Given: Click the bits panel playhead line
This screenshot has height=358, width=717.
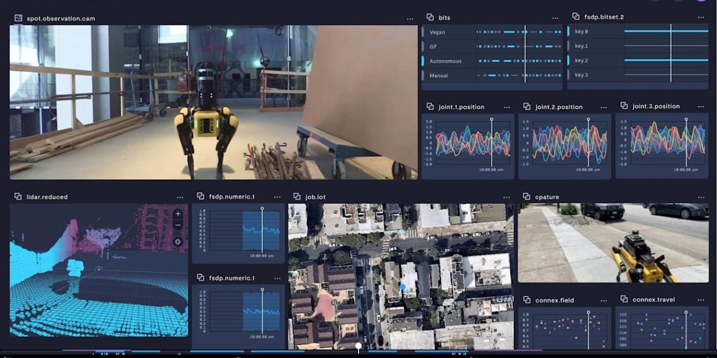Looking at the screenshot, I should 525,54.
